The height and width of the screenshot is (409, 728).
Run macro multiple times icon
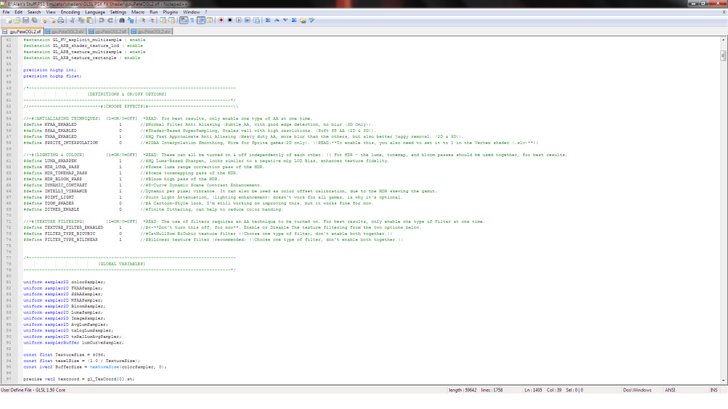[x=247, y=21]
